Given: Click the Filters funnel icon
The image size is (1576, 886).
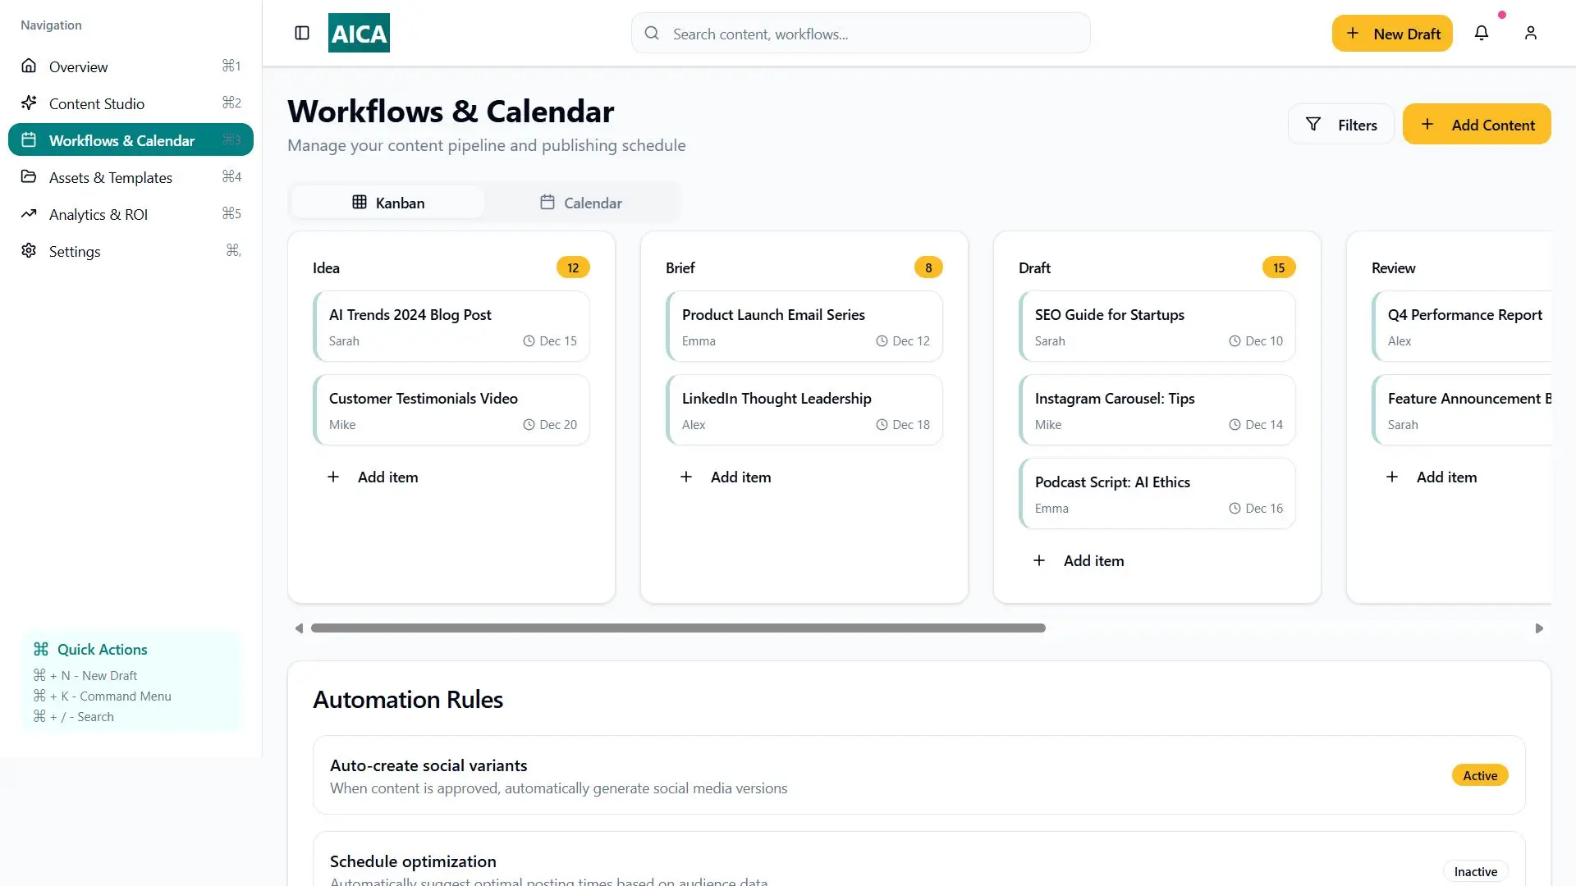Looking at the screenshot, I should point(1313,124).
